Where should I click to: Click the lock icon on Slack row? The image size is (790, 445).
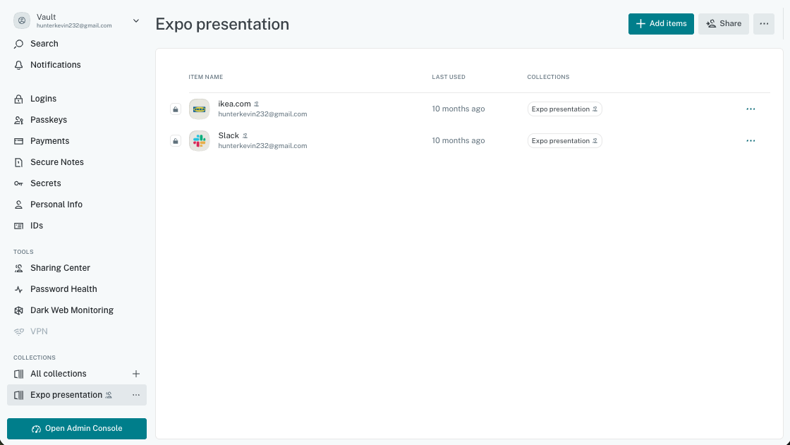click(x=176, y=141)
